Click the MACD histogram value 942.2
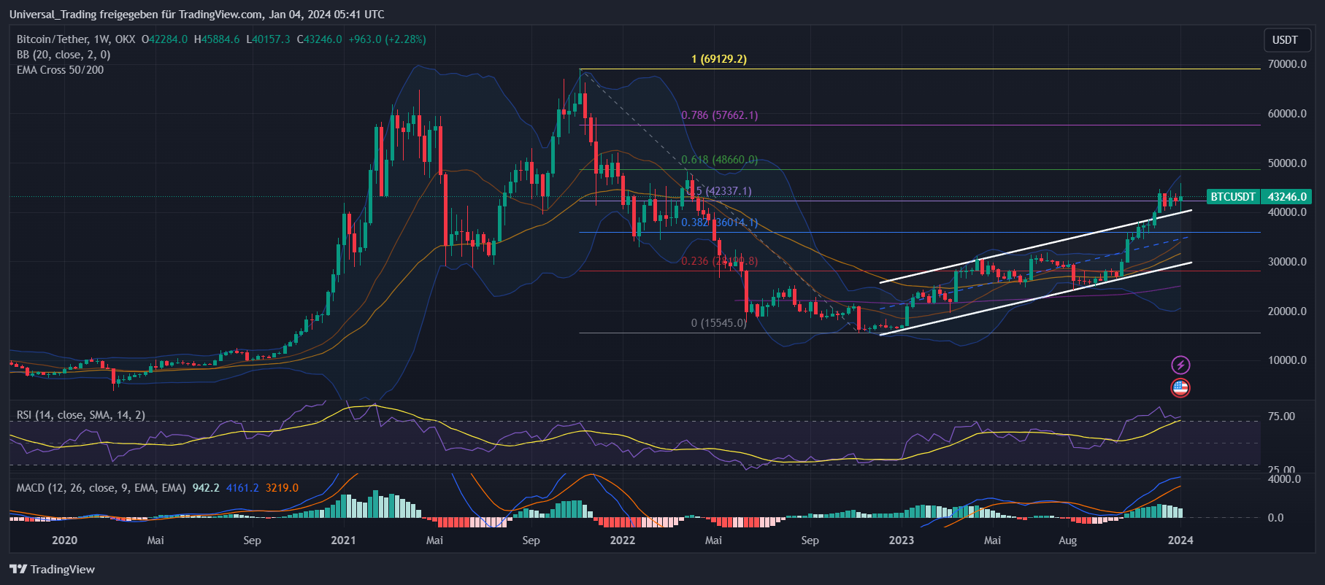The width and height of the screenshot is (1325, 585). coord(206,488)
